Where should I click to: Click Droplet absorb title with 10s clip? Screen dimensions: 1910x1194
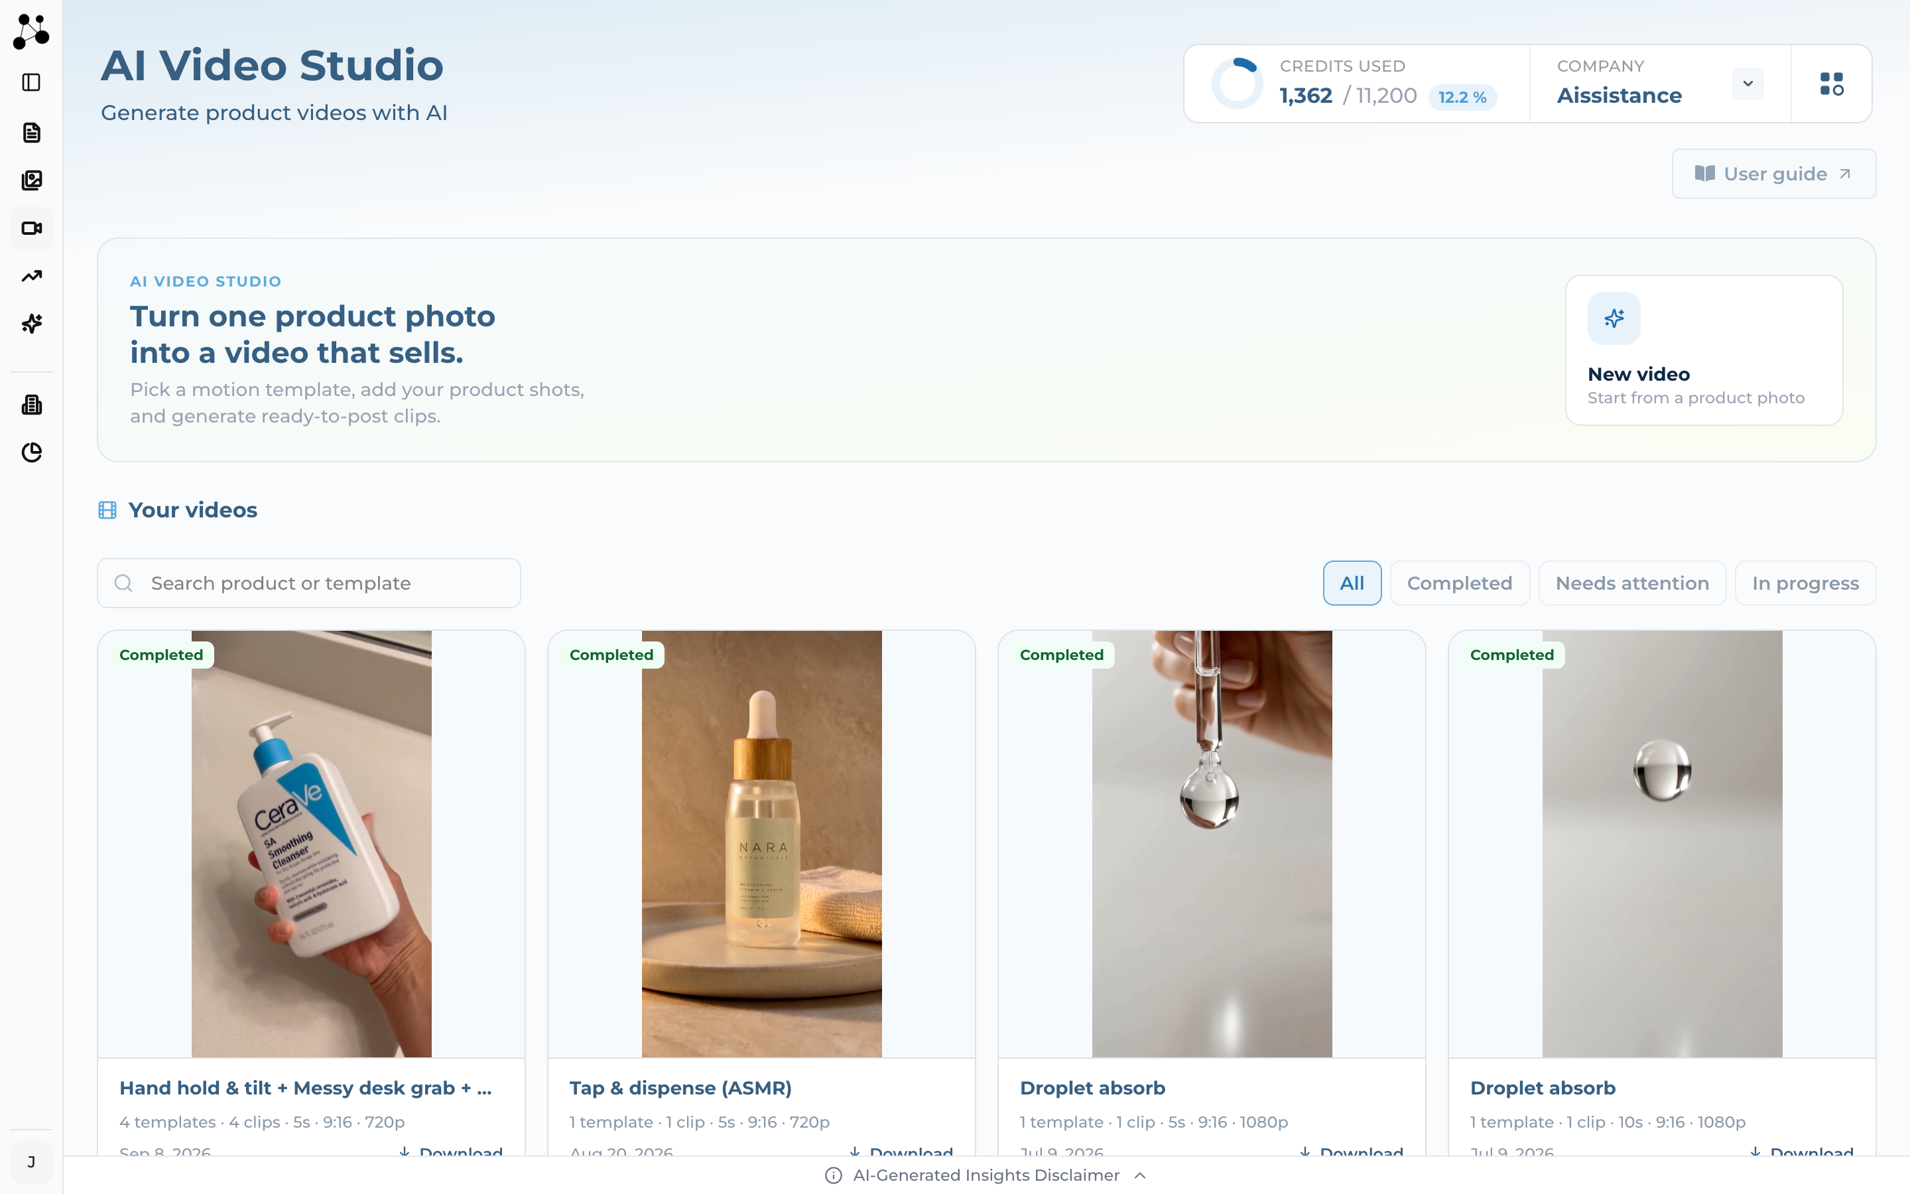(1542, 1087)
